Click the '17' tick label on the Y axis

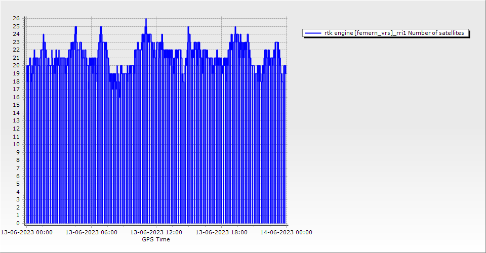(x=16, y=89)
